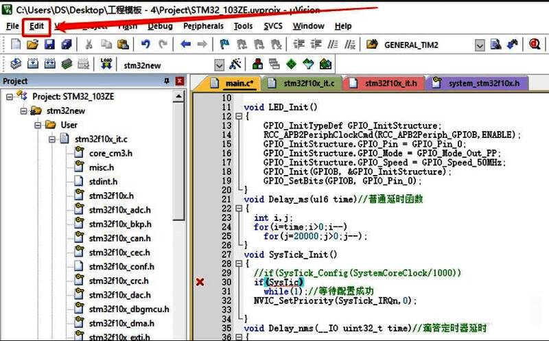Collapse the User folder in project tree

coord(38,125)
